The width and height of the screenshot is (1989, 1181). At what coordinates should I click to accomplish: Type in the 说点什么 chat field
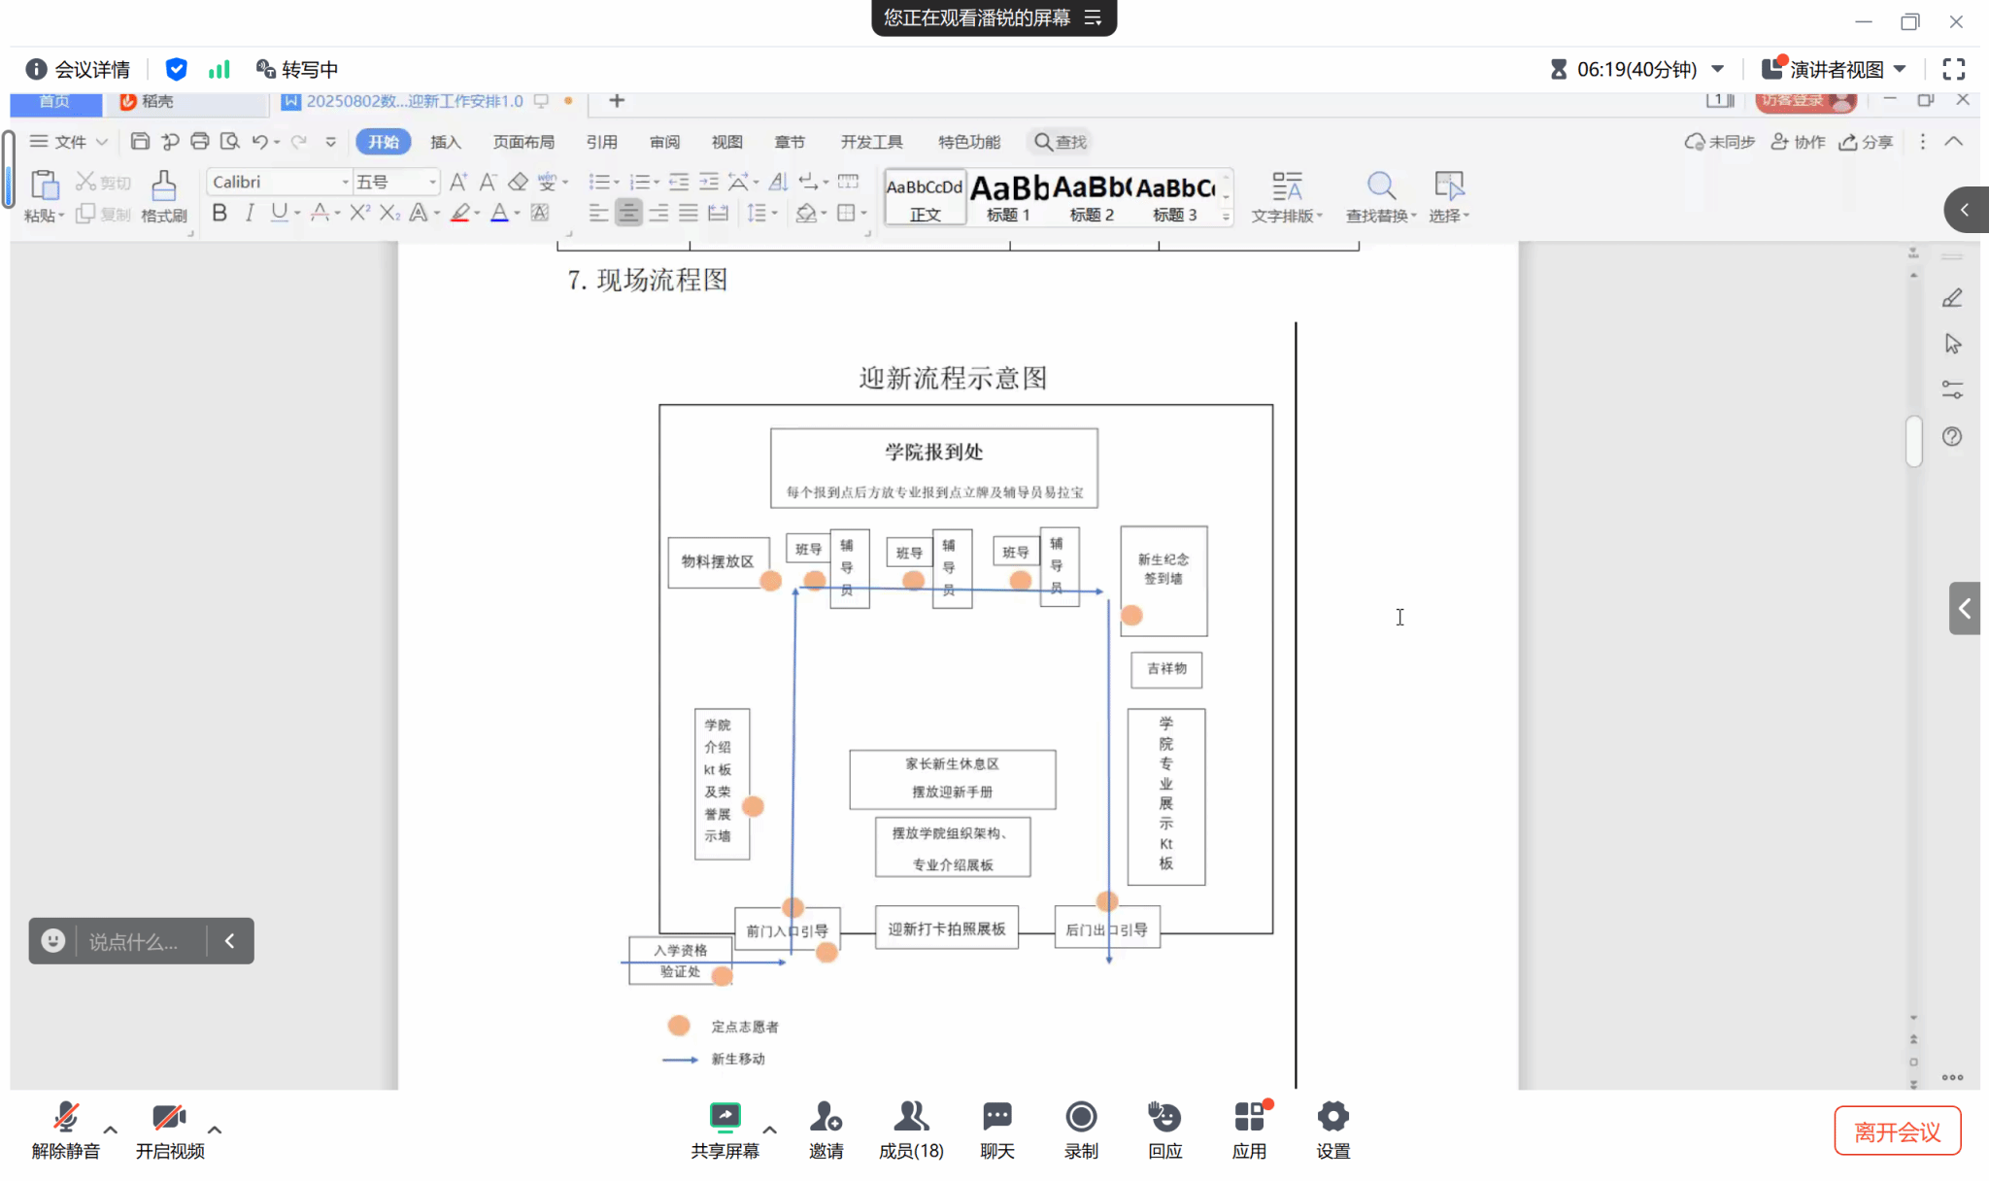click(136, 941)
